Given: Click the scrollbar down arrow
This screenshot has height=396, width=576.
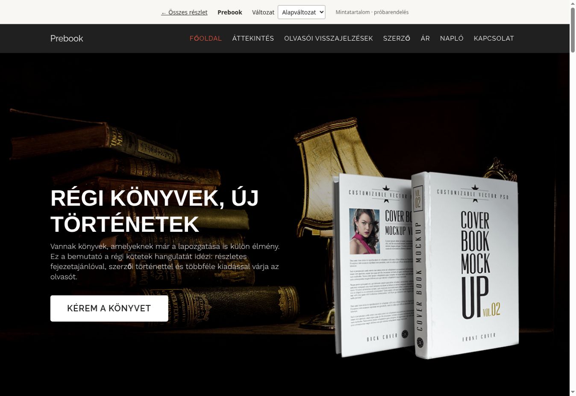Looking at the screenshot, I should pyautogui.click(x=573, y=392).
